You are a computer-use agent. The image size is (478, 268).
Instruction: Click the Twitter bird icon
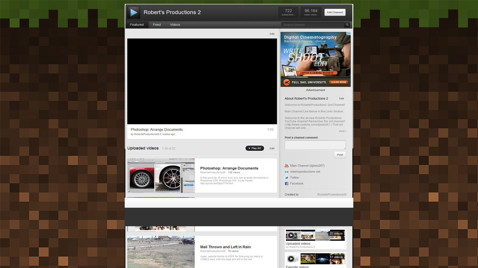(x=286, y=178)
